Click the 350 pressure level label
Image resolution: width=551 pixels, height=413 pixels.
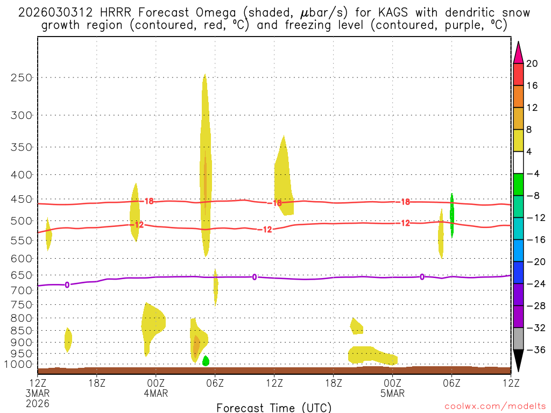pyautogui.click(x=22, y=147)
